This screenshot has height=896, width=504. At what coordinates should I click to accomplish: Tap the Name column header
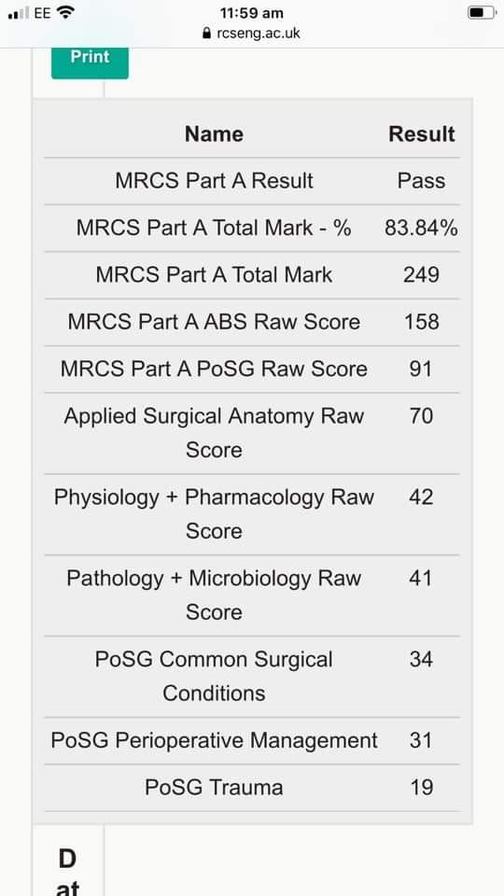(x=215, y=134)
